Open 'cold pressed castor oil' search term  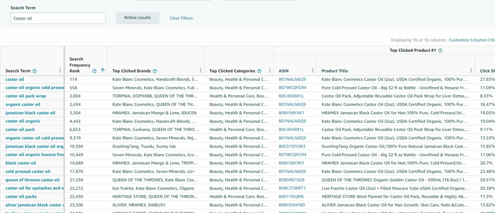pyautogui.click(x=28, y=171)
